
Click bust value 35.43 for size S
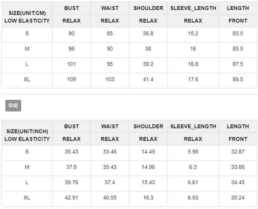pyautogui.click(x=72, y=152)
